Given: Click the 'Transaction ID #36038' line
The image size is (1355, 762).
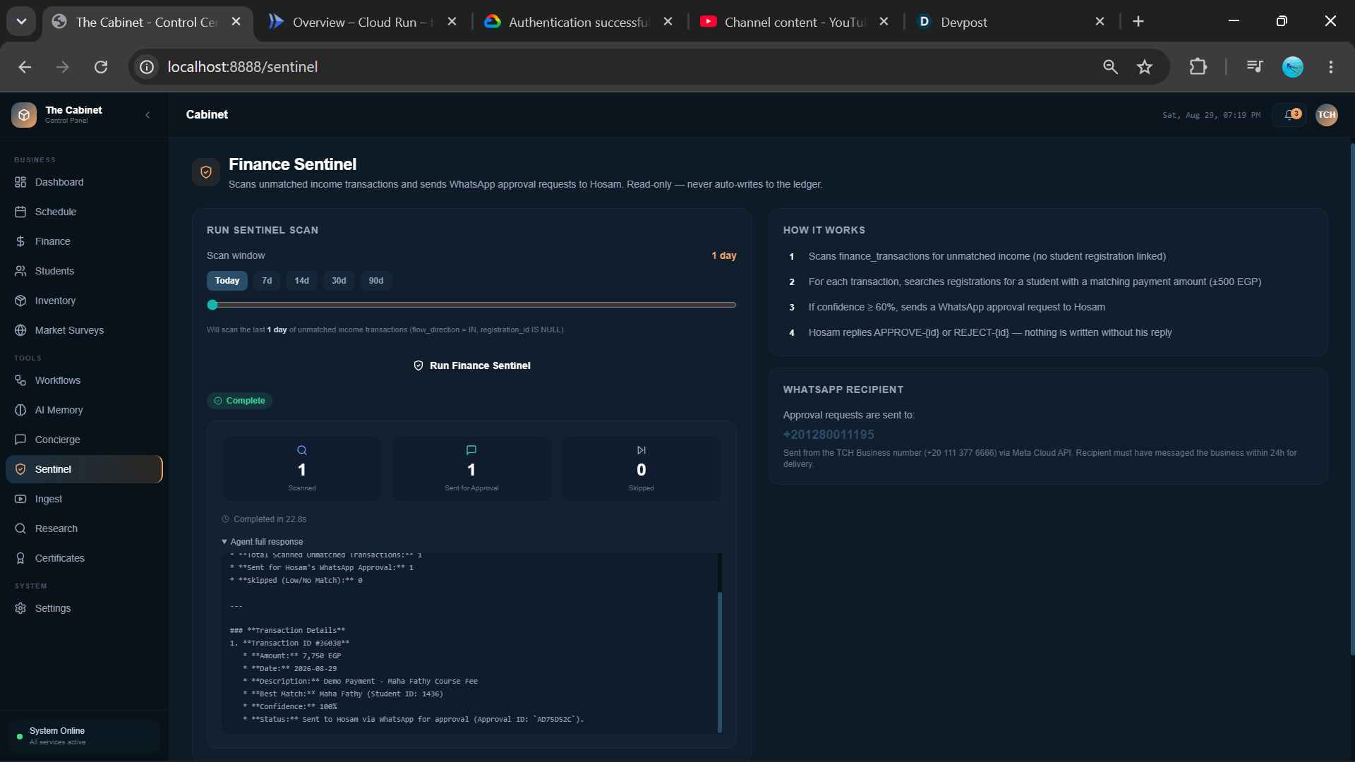Looking at the screenshot, I should click(289, 643).
